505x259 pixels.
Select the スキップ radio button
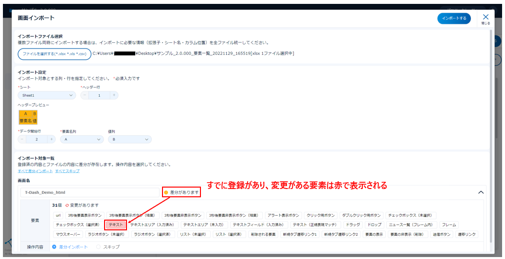(x=98, y=247)
